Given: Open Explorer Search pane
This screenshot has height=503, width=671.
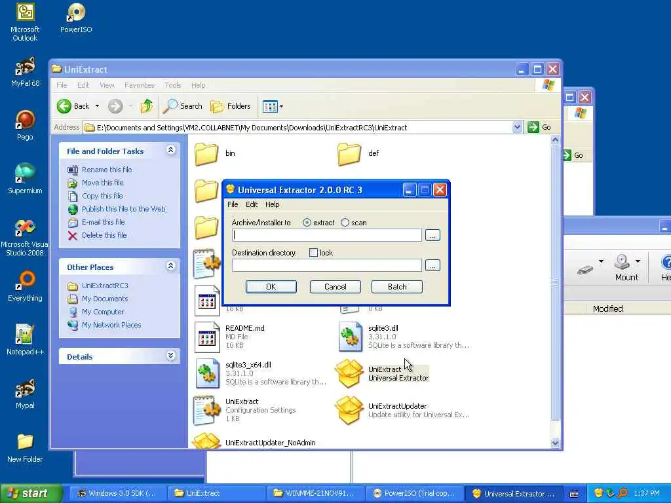Looking at the screenshot, I should point(183,106).
